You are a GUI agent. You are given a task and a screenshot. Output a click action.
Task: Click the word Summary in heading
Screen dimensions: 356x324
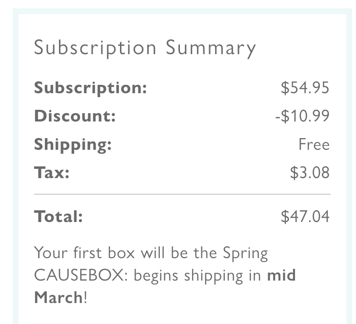(x=211, y=48)
